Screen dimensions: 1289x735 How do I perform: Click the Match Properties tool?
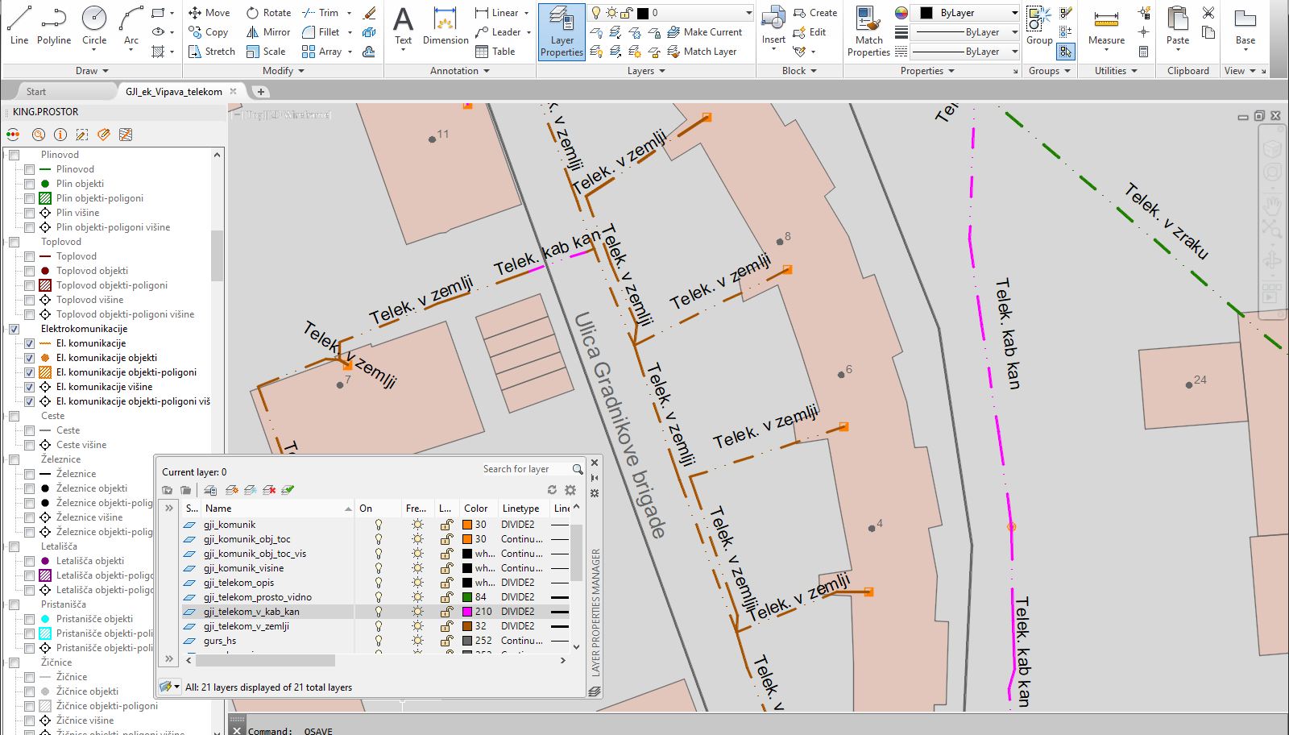coord(868,31)
